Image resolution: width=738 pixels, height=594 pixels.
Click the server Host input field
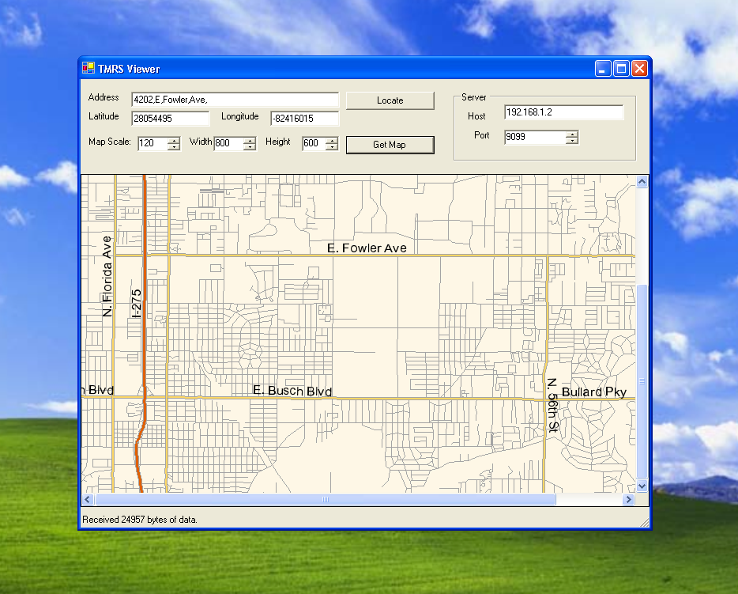(564, 112)
